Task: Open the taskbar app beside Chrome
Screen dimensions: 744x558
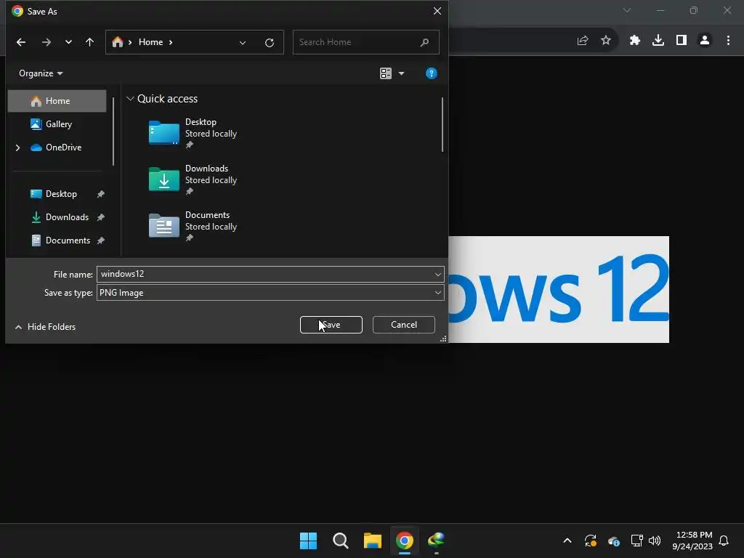Action: (437, 541)
